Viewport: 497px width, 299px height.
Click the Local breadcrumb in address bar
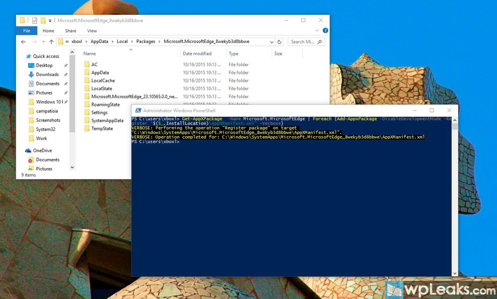(122, 41)
